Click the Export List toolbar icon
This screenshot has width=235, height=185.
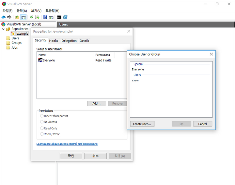point(37,17)
